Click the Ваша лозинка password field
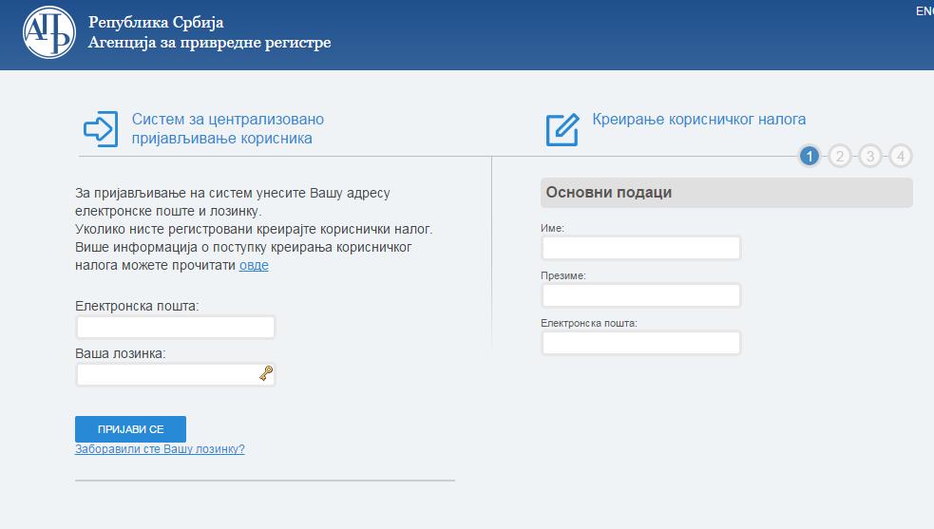 (166, 375)
